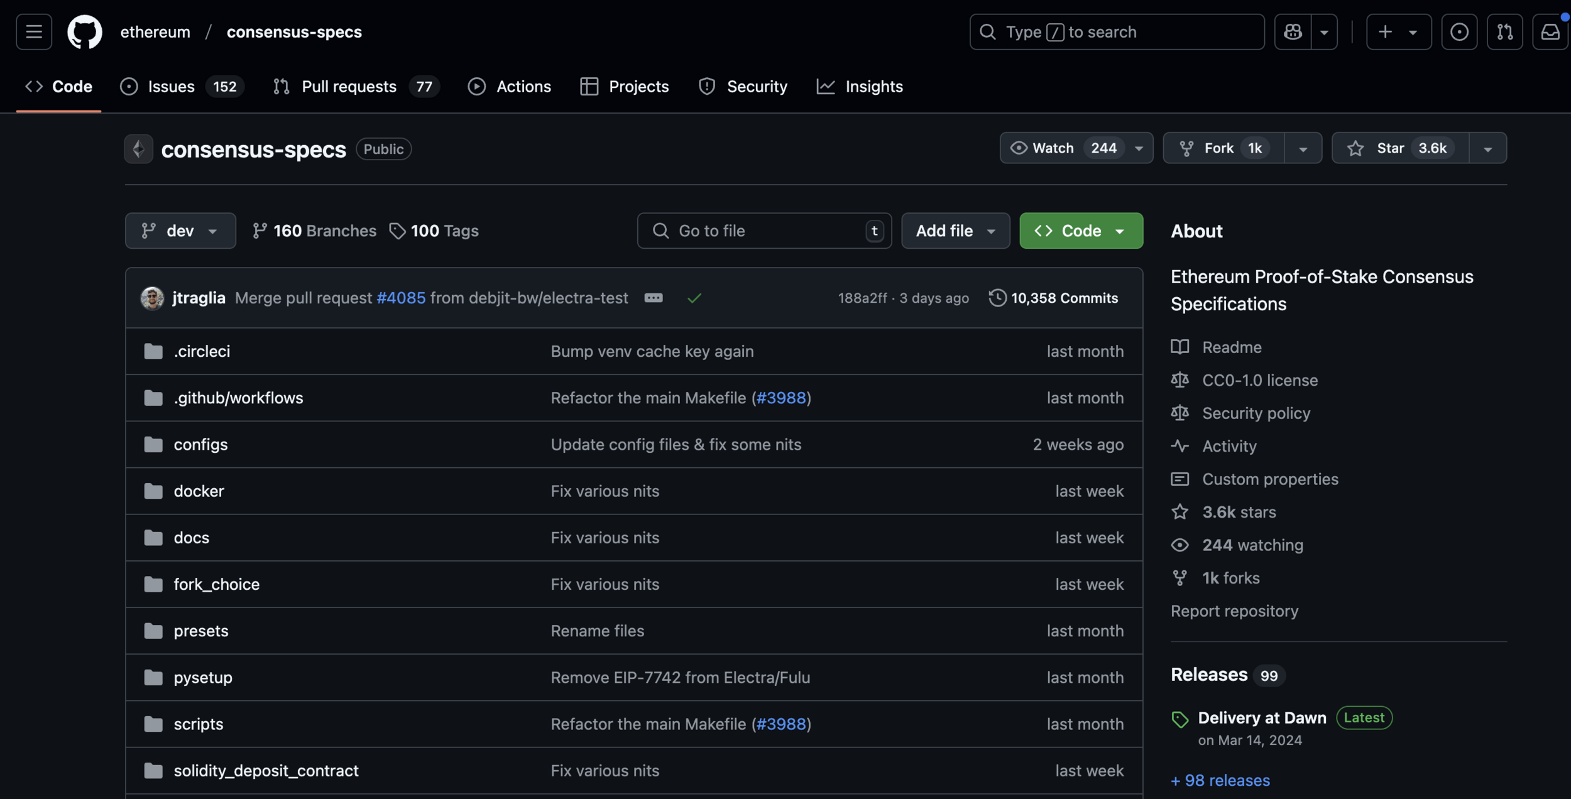This screenshot has width=1571, height=799.
Task: Click jtraglia's avatar image
Action: [152, 298]
